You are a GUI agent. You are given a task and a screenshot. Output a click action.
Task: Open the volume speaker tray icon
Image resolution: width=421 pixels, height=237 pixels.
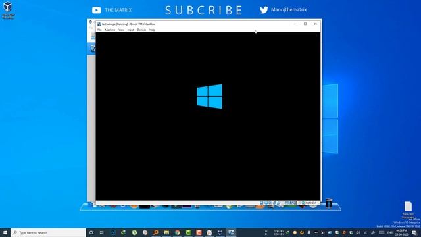click(x=358, y=232)
